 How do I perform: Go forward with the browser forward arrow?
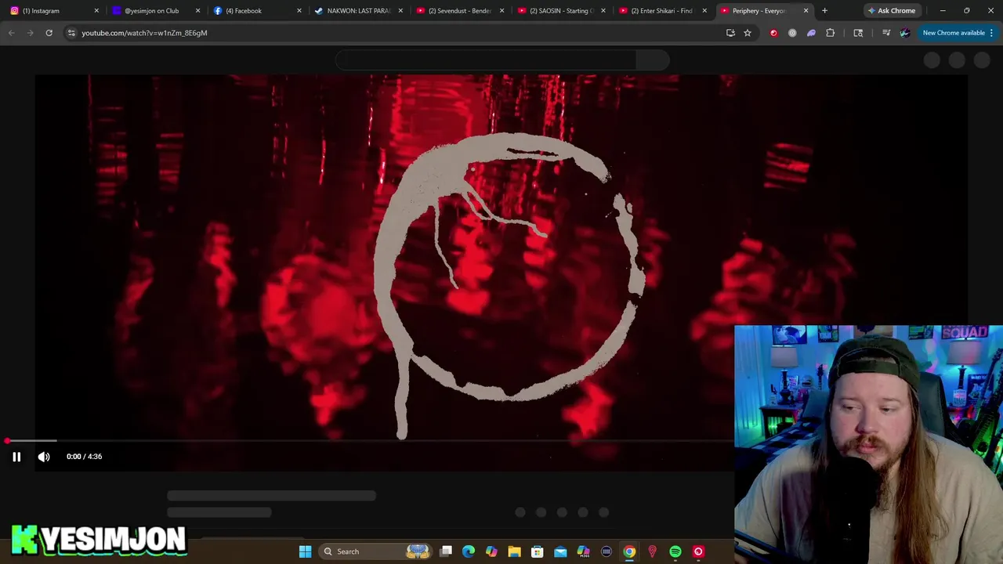click(30, 33)
